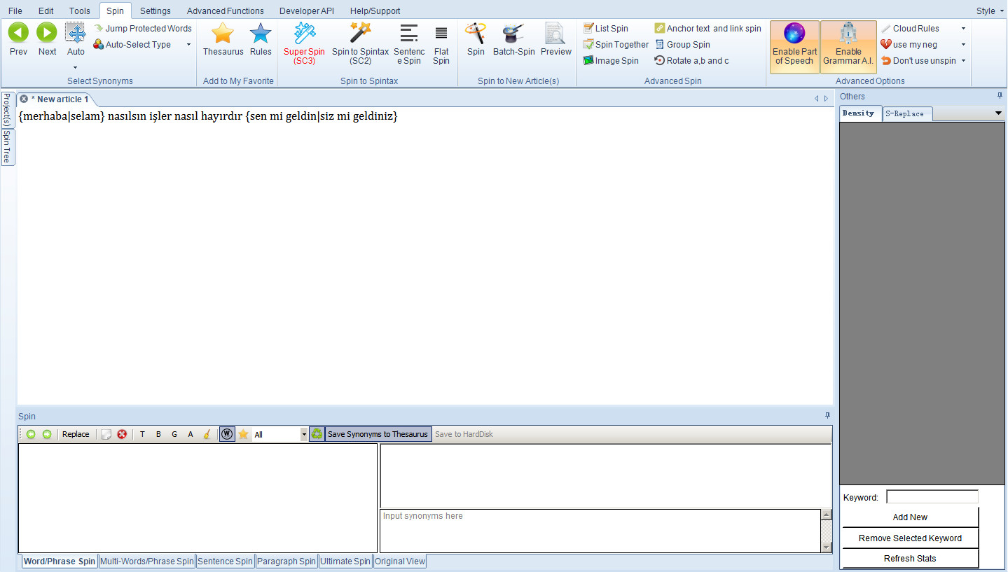Expand the Cloud Rules dropdown arrow
The image size is (1008, 572).
coord(963,29)
